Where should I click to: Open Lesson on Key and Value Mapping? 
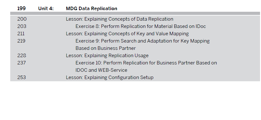[127, 34]
